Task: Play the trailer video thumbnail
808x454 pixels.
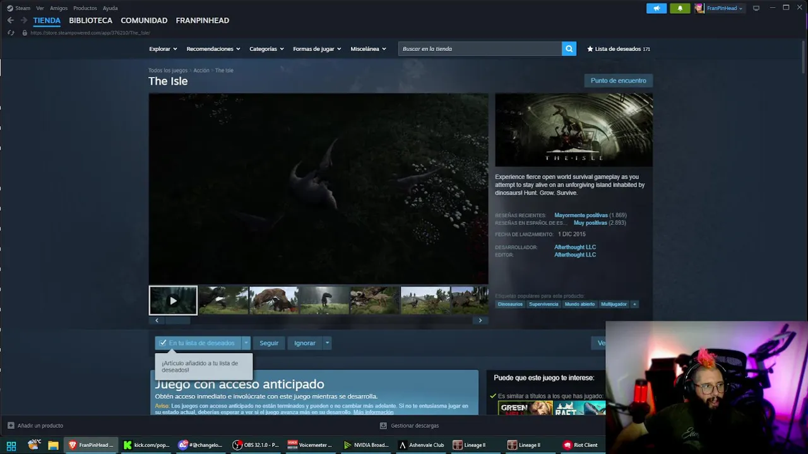Action: (x=173, y=301)
